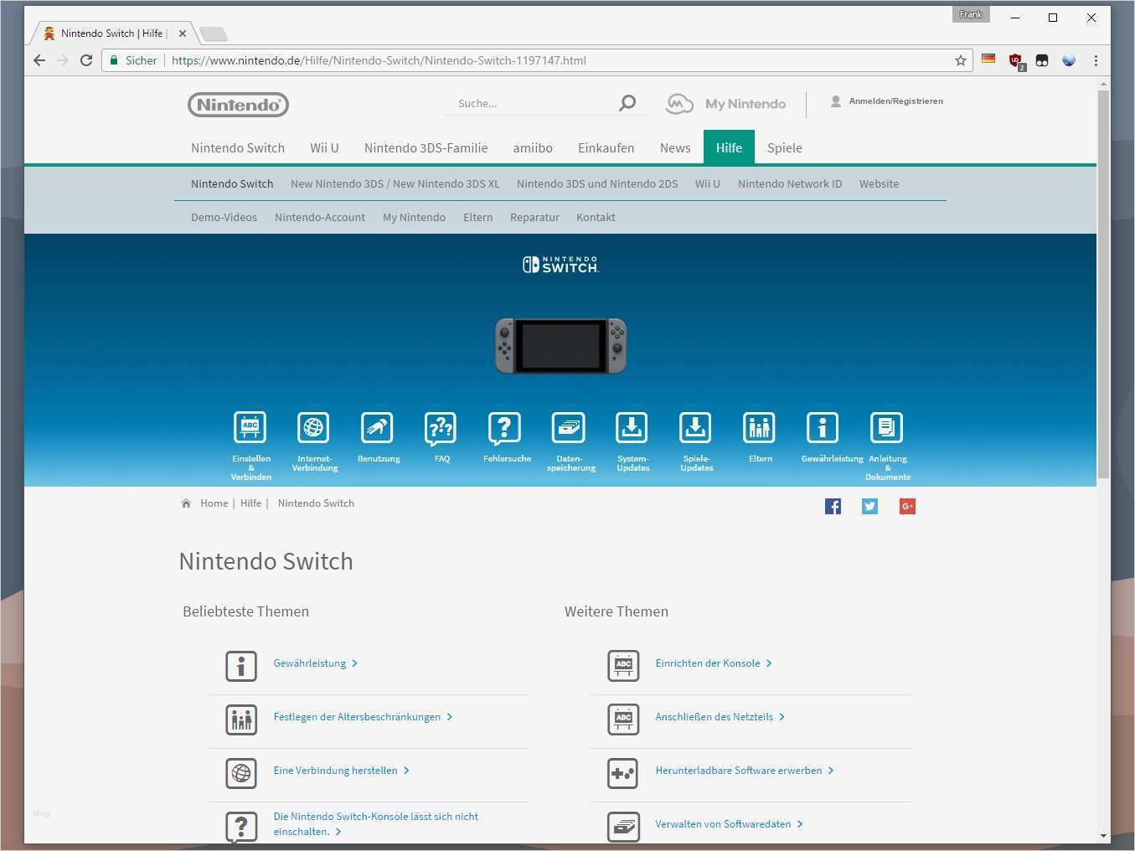Open the Anleitung & Dokumente icon
This screenshot has height=851, width=1135.
pos(886,427)
